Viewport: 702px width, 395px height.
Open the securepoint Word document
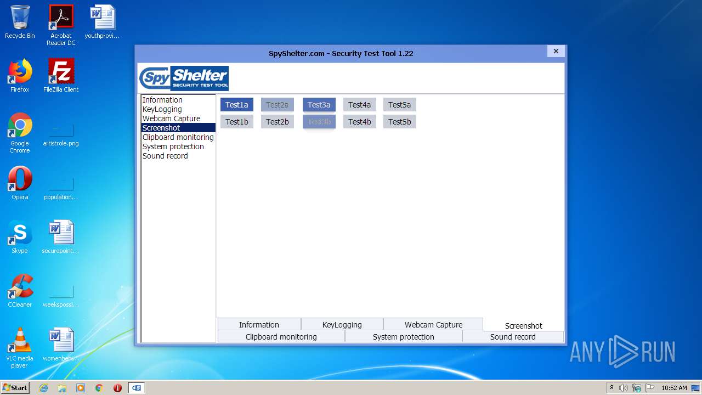(61, 237)
